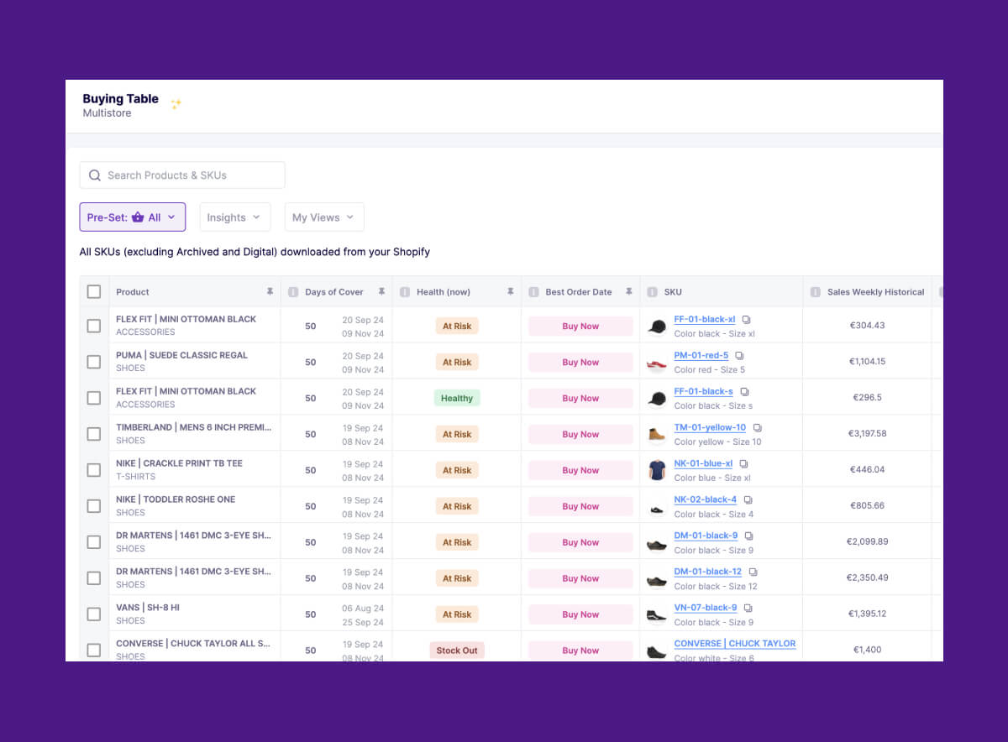1008x742 pixels.
Task: Sort by Sales Weekly Historical header
Action: (875, 292)
